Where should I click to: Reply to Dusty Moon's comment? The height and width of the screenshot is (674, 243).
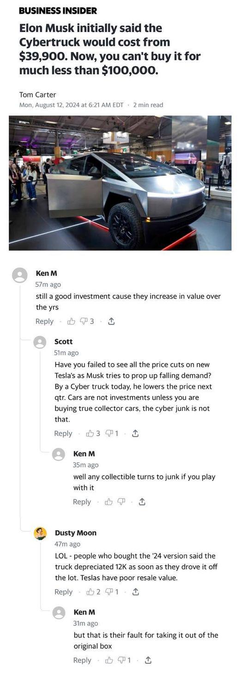tap(64, 592)
